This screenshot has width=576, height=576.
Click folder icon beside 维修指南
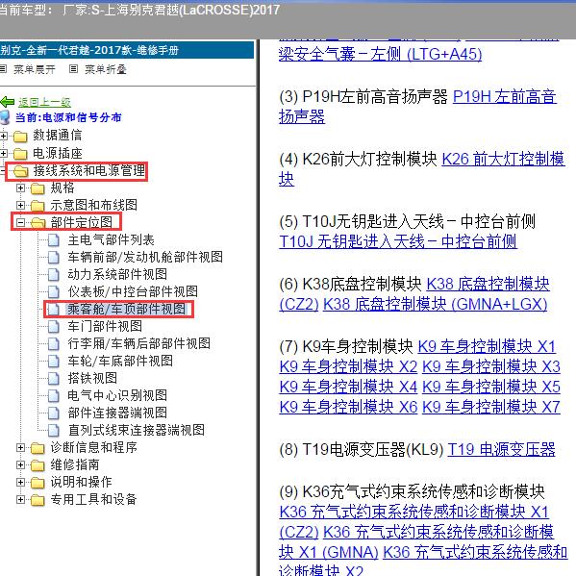[x=38, y=465]
